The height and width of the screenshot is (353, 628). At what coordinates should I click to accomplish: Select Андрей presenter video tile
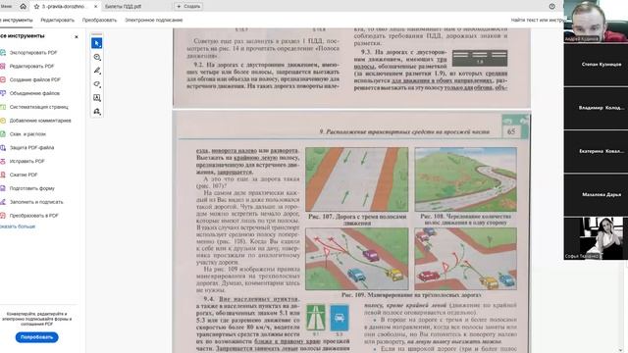pyautogui.click(x=596, y=22)
